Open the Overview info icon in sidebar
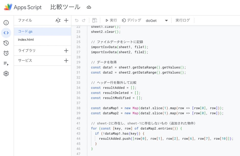Viewport: 240px width, 156px height. pos(6,23)
